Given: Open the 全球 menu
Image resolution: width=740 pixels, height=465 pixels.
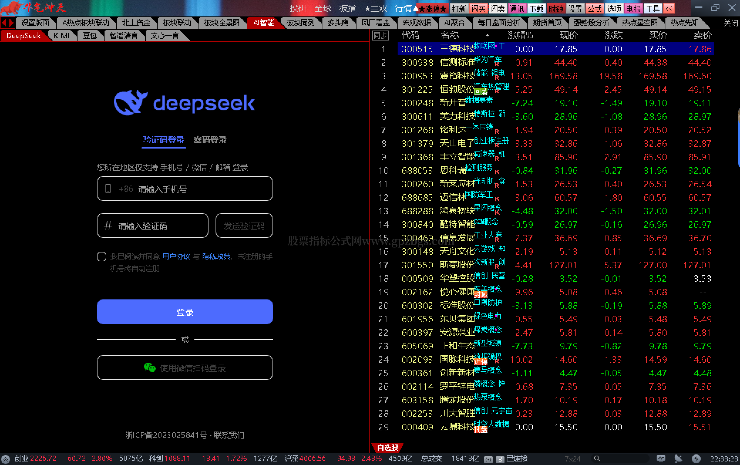Looking at the screenshot, I should 323,9.
